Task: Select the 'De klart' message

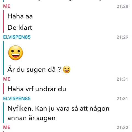Action: [20, 28]
